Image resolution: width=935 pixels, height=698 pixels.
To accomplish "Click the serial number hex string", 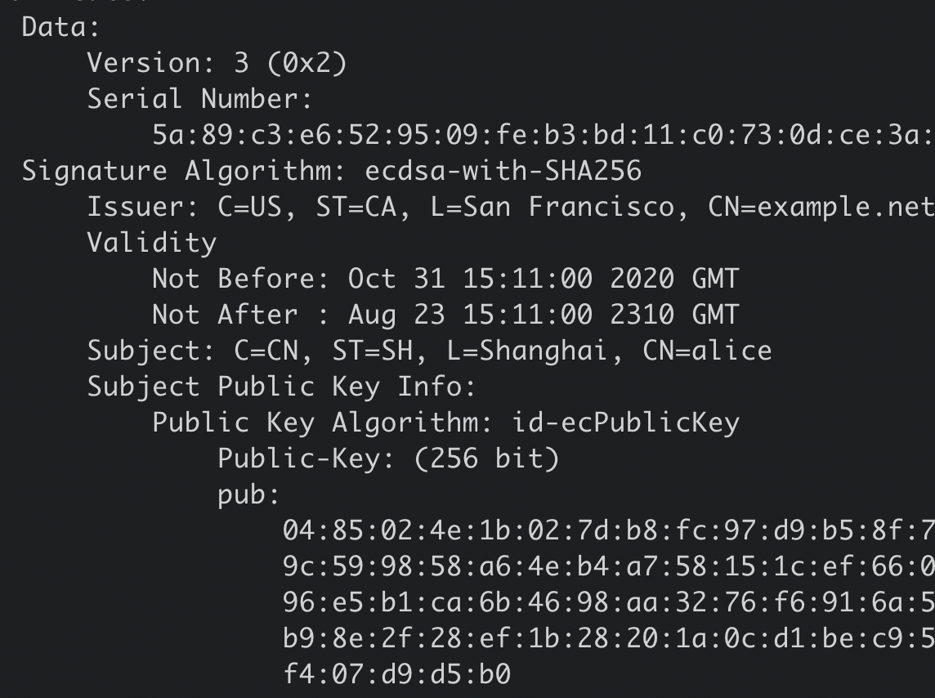I will (541, 135).
